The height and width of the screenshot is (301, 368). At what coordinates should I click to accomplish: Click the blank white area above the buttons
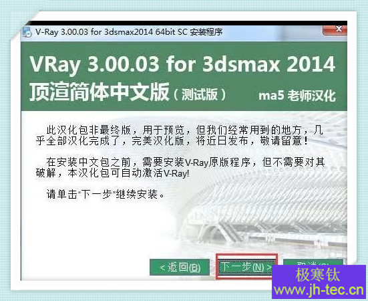coord(94,230)
